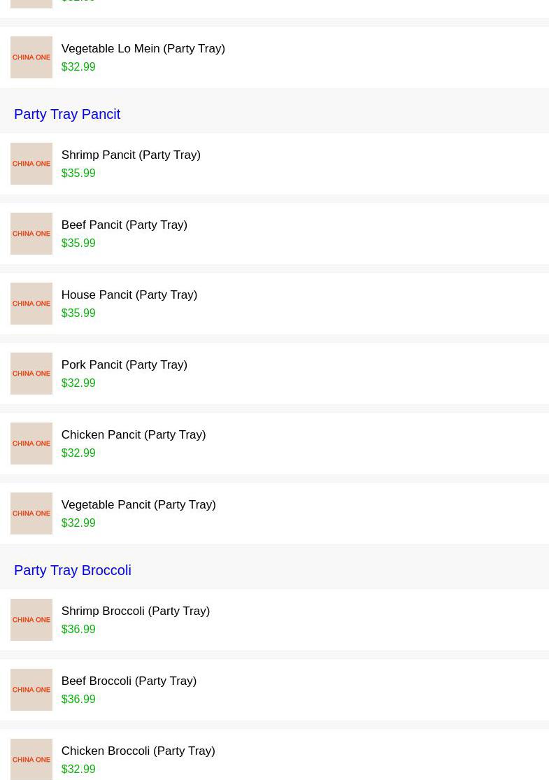Select Shrimp Broccoli (Party Tray) item name
549x780 pixels.
click(x=135, y=611)
